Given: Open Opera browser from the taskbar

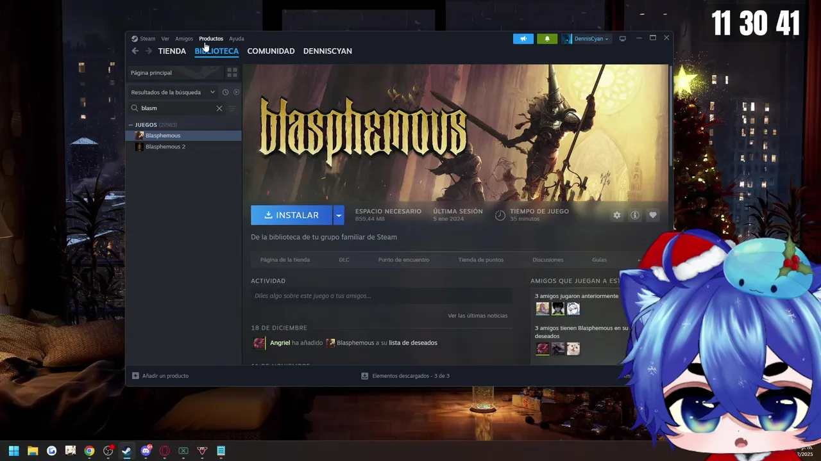Looking at the screenshot, I should 165,451.
